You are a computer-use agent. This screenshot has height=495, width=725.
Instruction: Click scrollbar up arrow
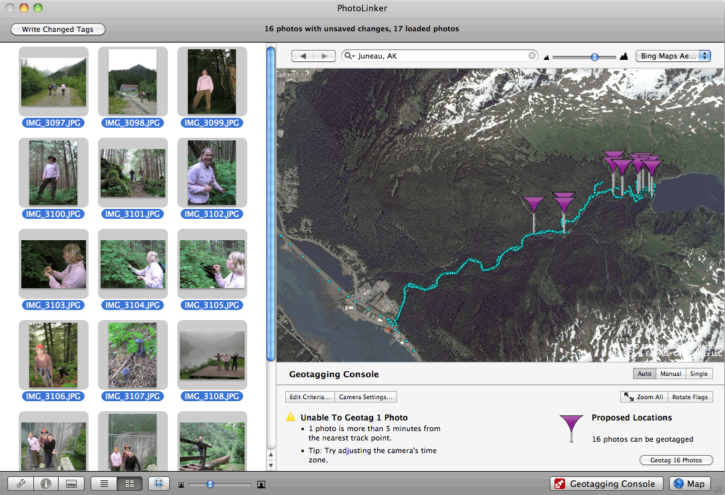(271, 455)
